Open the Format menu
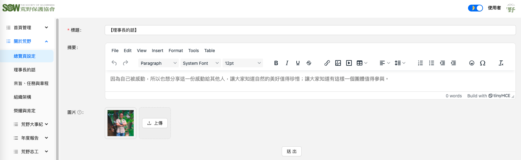Viewport: 521px width, 160px height. coord(176,51)
